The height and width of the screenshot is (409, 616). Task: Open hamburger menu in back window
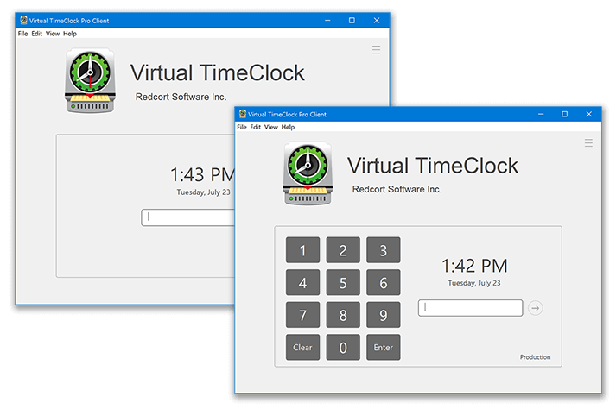(376, 49)
